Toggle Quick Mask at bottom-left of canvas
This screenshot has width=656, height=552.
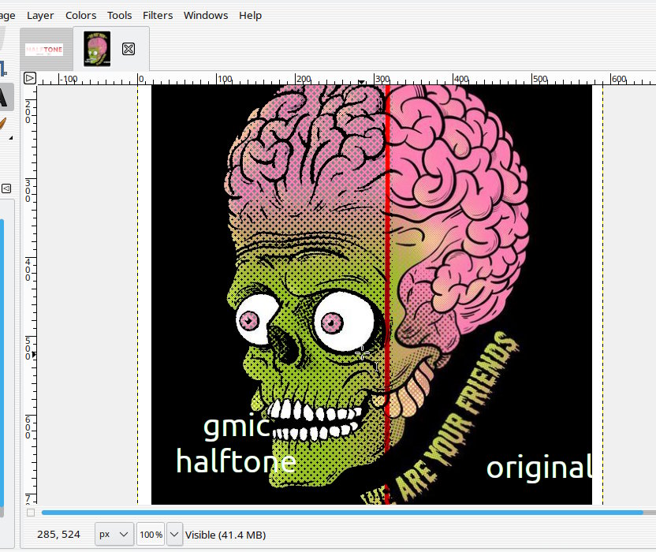[x=30, y=513]
